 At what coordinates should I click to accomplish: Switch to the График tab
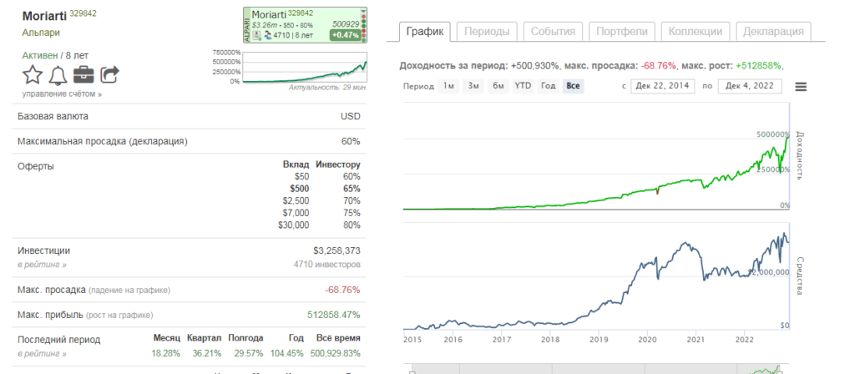[425, 32]
